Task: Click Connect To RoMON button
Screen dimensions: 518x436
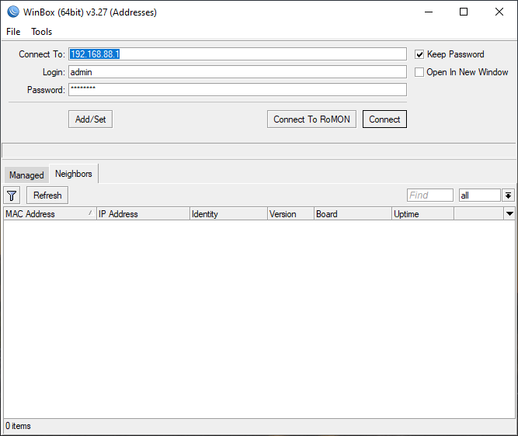Action: (x=311, y=119)
